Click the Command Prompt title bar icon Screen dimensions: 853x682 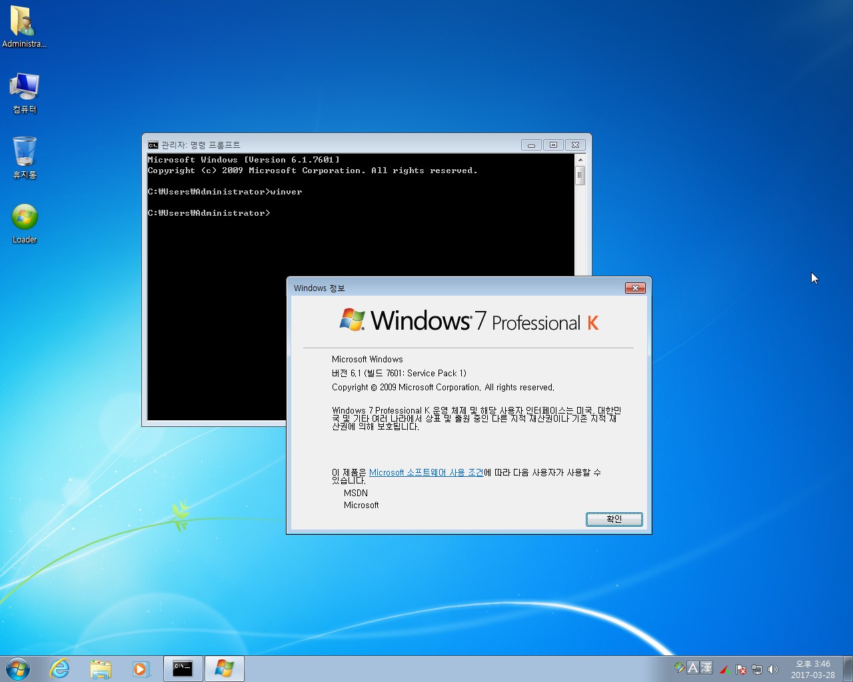(x=153, y=145)
